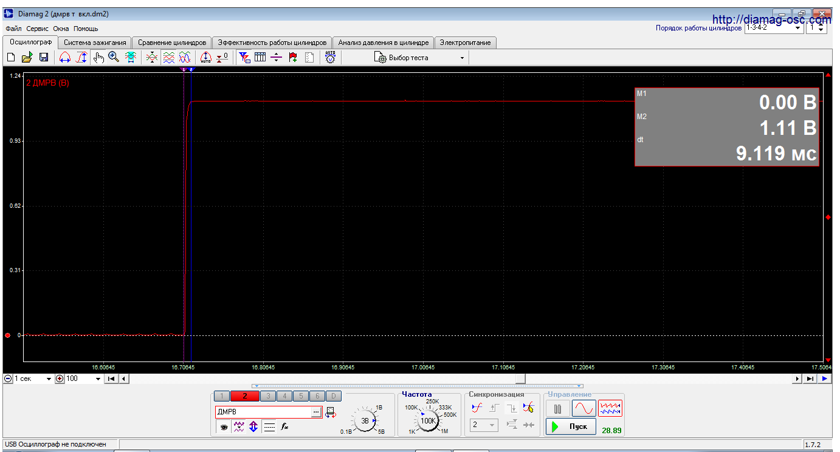Switch to Сравнение цилиндров tab
The width and height of the screenshot is (840, 452).
click(x=172, y=43)
